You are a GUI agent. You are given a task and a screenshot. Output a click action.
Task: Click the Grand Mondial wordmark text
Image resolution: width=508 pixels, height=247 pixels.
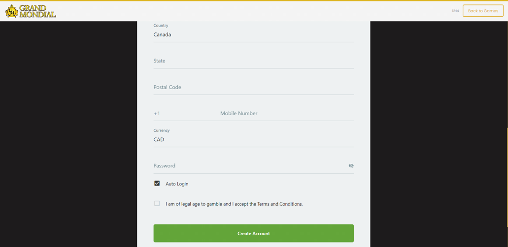(37, 11)
